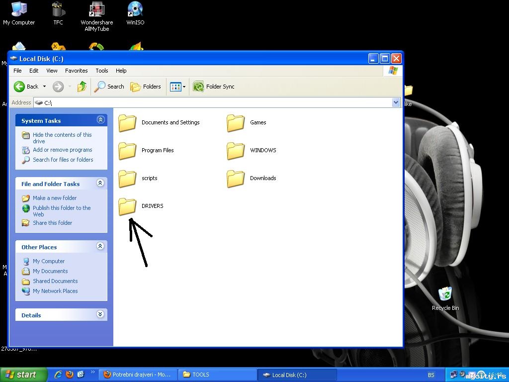This screenshot has height=382, width=509.
Task: Click the C:\ address bar field
Action: [214, 102]
